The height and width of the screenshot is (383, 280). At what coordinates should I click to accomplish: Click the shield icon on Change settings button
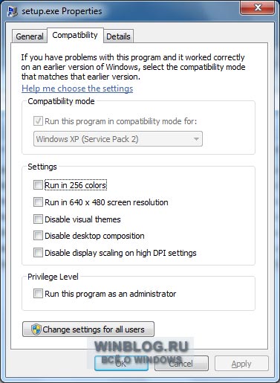pos(36,329)
